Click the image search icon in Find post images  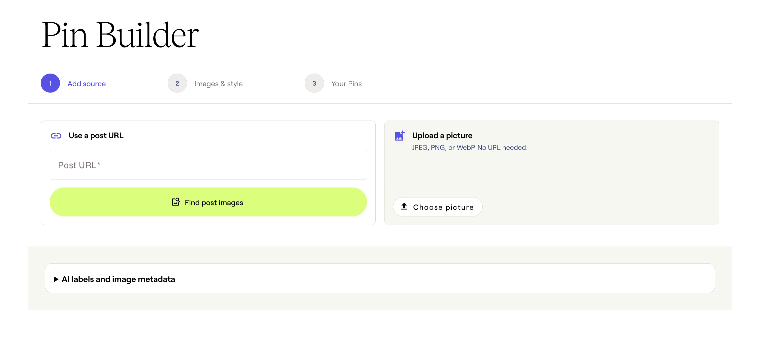click(x=176, y=202)
